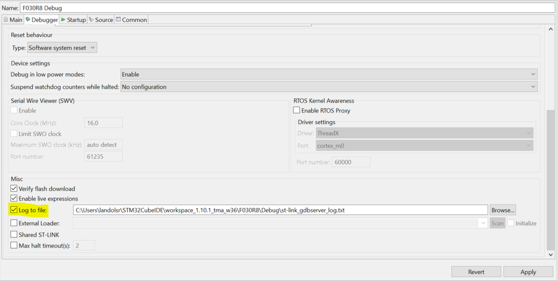Switch to the Startup tab
Screen dimensions: 558x281
point(73,20)
